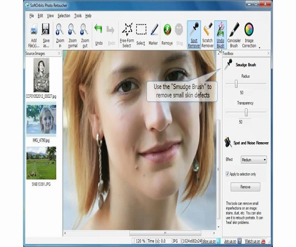Viewport: 296px width, 247px height.
Task: Select the Zoom normal tool
Action: 73,30
